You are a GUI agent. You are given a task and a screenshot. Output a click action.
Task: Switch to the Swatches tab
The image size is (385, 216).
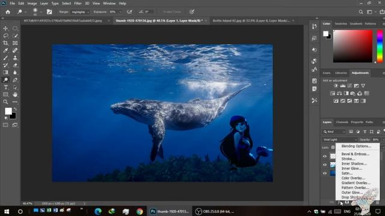coord(341,23)
